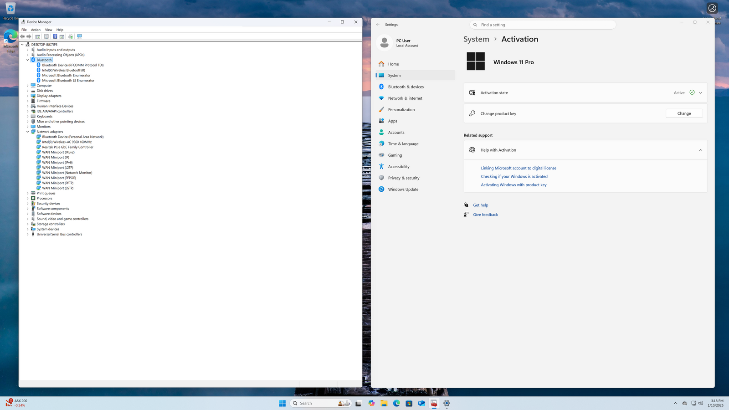Select Intel(R) Wireless Bluetooth(R) device
The image size is (729, 410).
pyautogui.click(x=63, y=70)
